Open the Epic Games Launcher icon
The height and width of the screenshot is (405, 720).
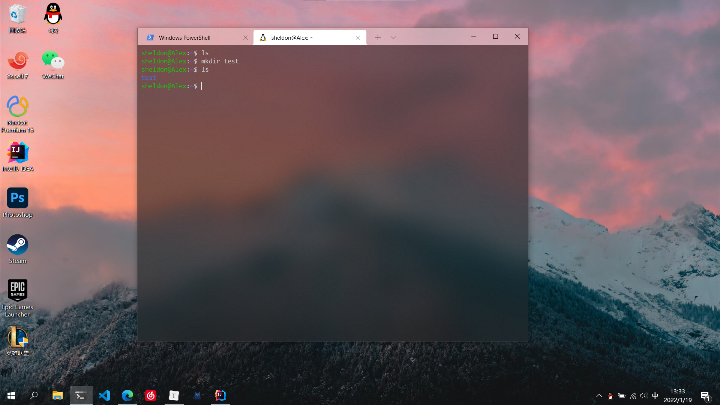18,290
